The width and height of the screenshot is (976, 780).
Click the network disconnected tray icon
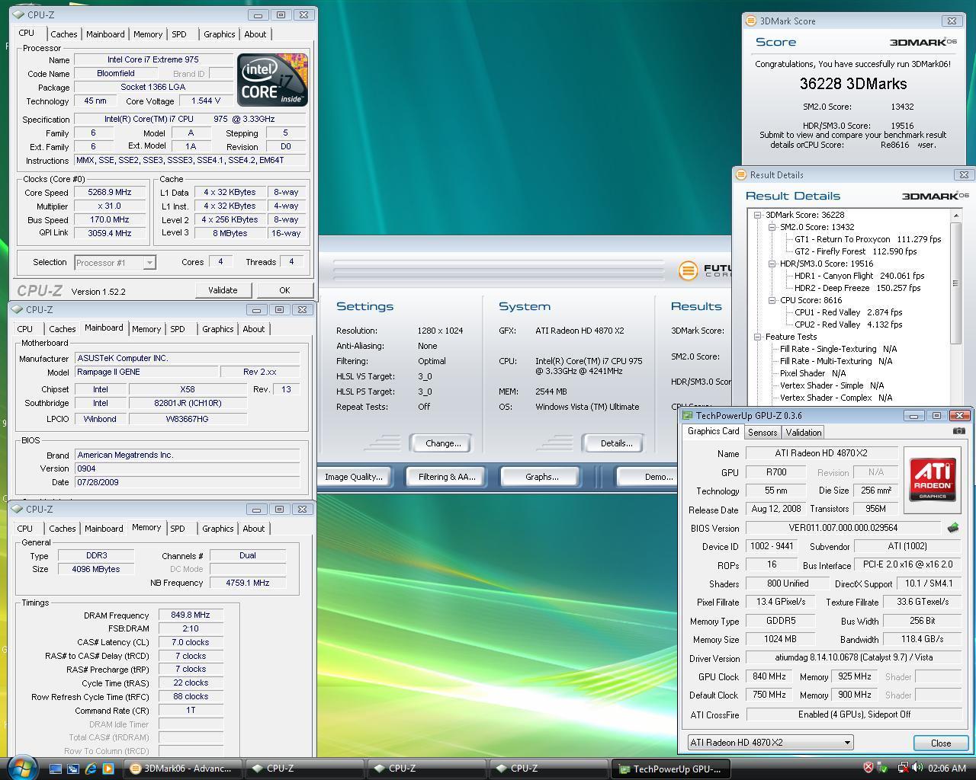902,768
